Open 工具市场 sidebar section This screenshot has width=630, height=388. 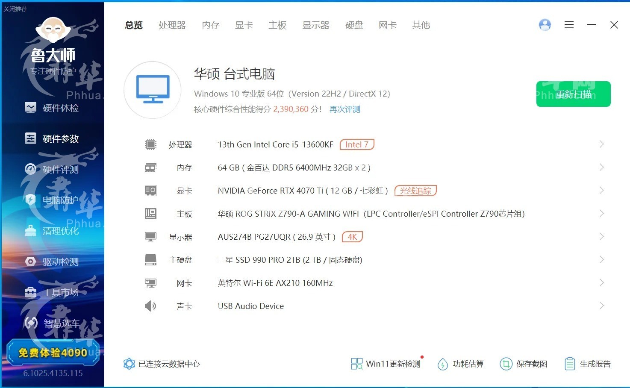[52, 293]
